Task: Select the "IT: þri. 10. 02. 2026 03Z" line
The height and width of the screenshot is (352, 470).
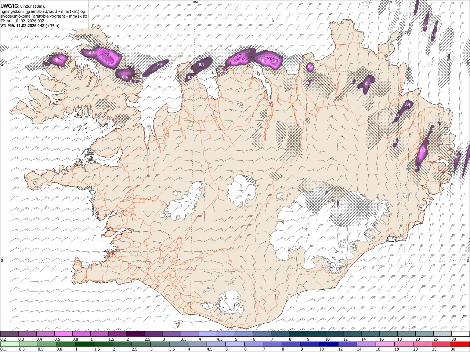Action: click(22, 21)
